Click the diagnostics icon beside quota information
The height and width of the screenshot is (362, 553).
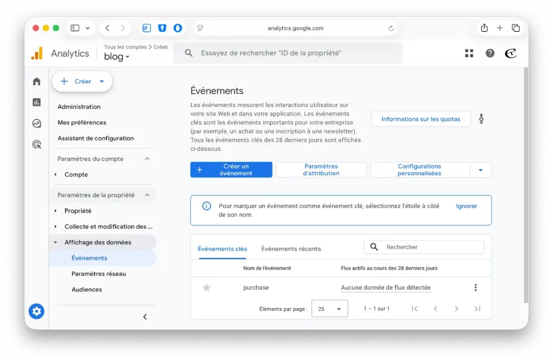[x=481, y=119]
